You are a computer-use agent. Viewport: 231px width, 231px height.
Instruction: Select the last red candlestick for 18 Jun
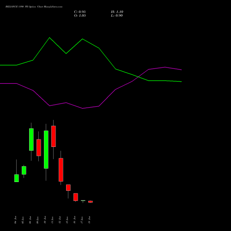pos(91,202)
